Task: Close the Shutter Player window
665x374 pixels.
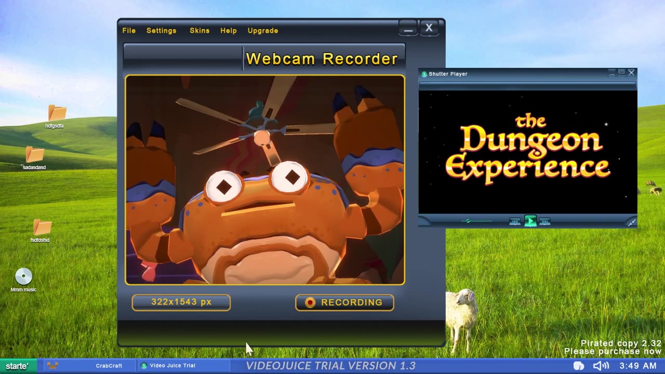Action: click(631, 73)
